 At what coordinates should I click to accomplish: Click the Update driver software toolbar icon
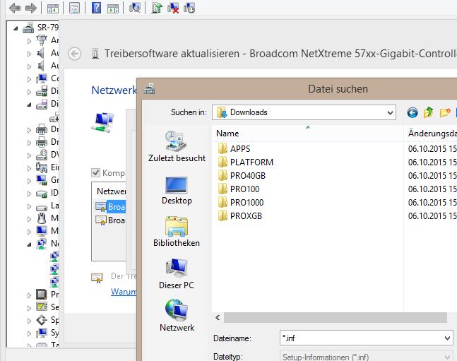(x=157, y=8)
